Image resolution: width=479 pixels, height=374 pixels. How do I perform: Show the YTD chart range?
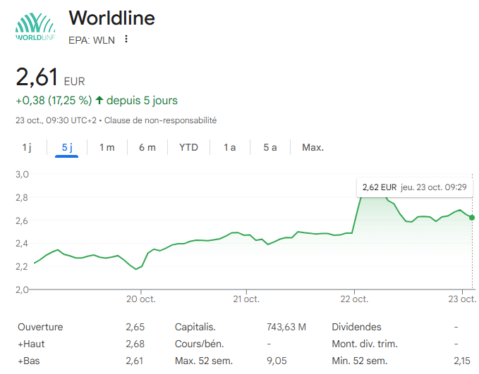pos(188,147)
